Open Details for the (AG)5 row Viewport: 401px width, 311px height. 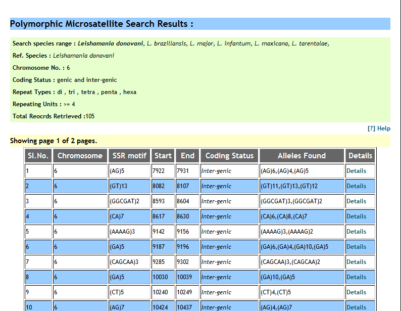coord(356,171)
